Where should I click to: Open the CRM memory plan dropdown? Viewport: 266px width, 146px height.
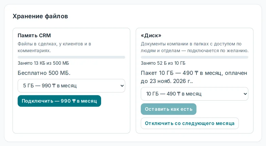coord(71,86)
